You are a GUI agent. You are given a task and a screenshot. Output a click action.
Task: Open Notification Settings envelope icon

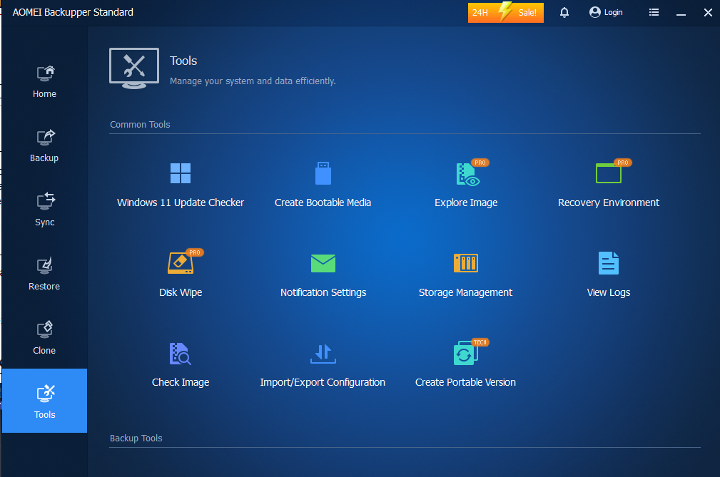tap(323, 263)
